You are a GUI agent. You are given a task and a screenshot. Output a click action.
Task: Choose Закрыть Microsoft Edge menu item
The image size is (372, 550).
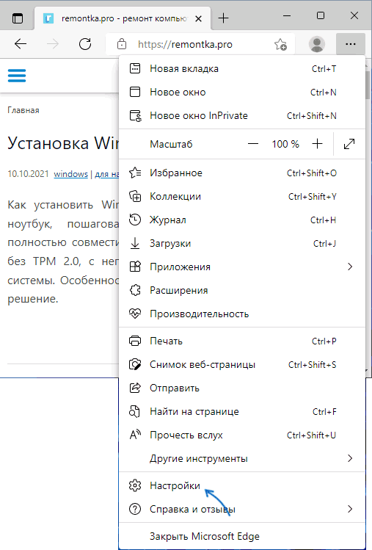click(242, 536)
